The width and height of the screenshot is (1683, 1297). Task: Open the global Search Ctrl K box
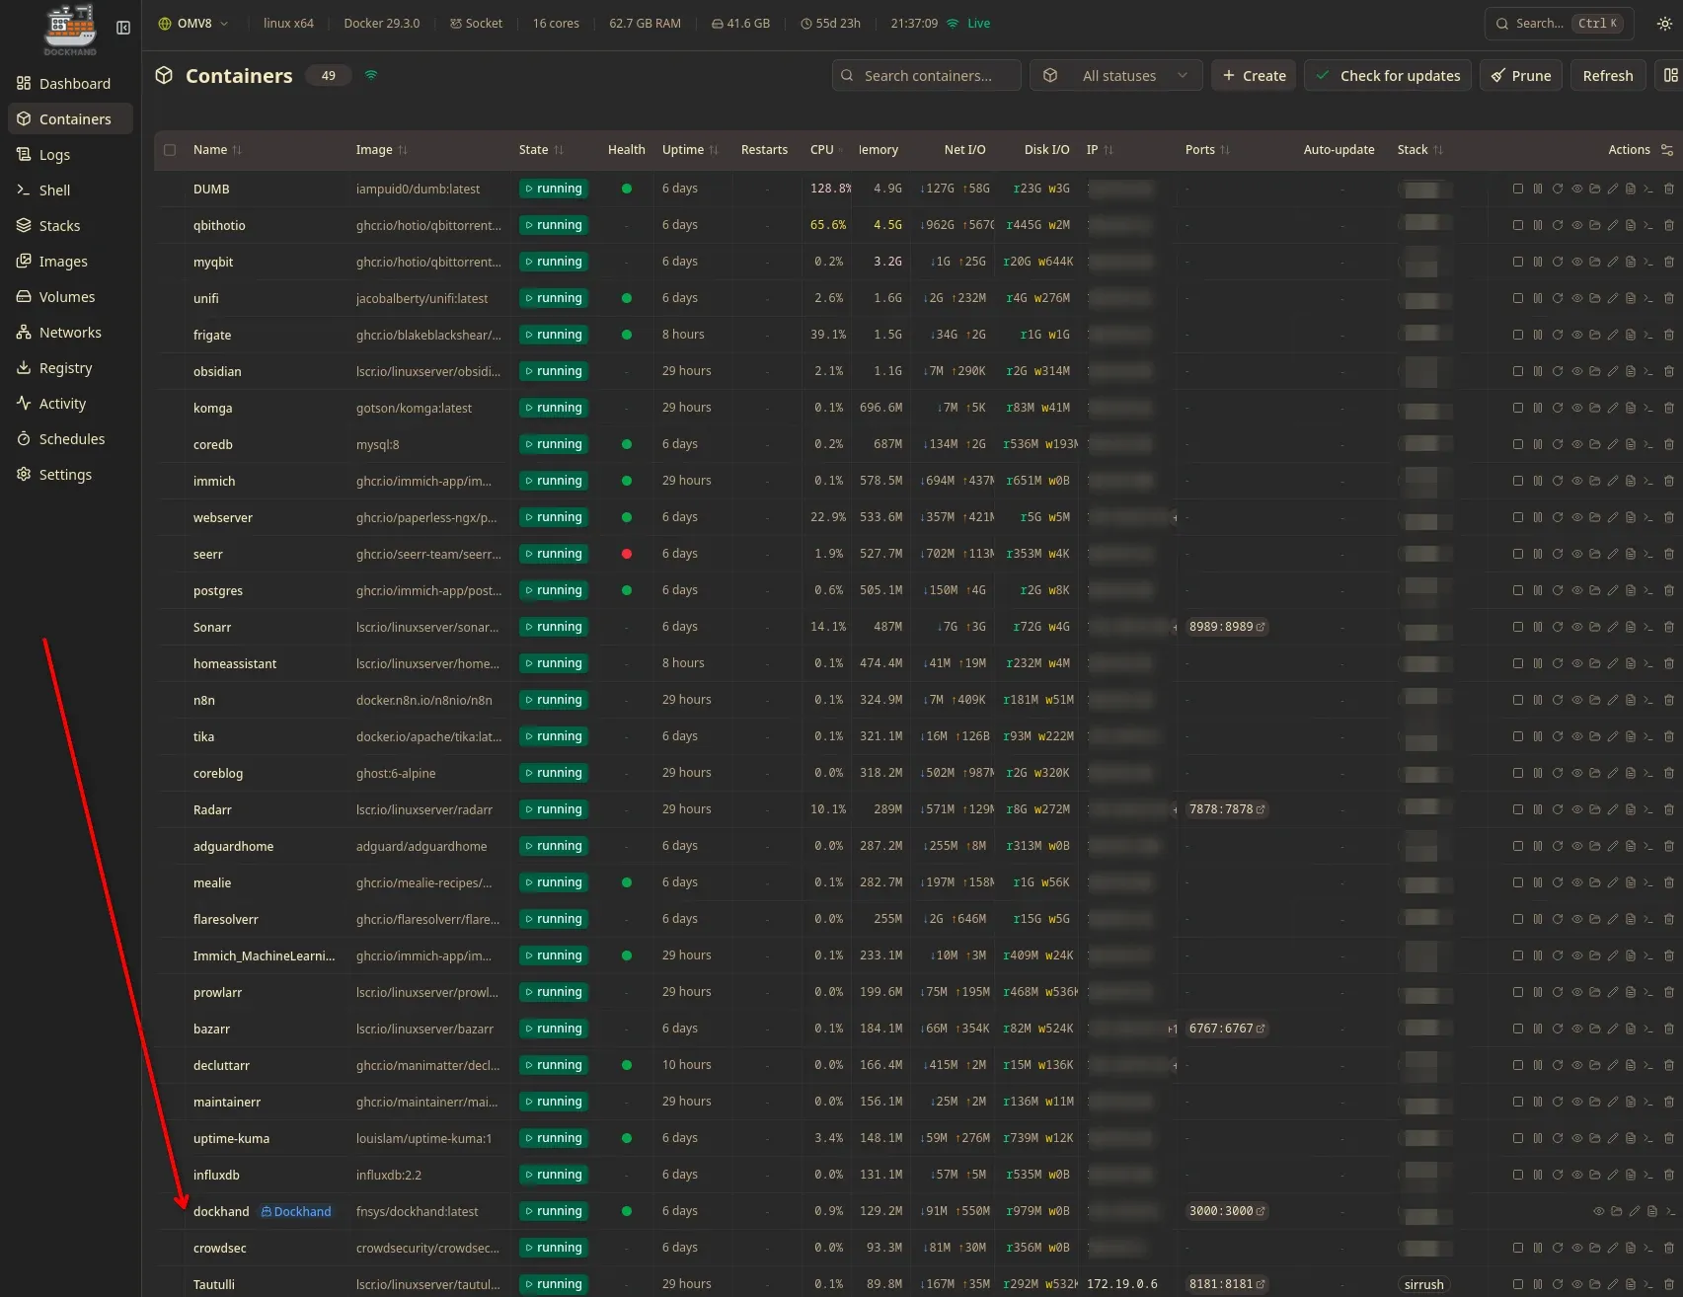1559,24
